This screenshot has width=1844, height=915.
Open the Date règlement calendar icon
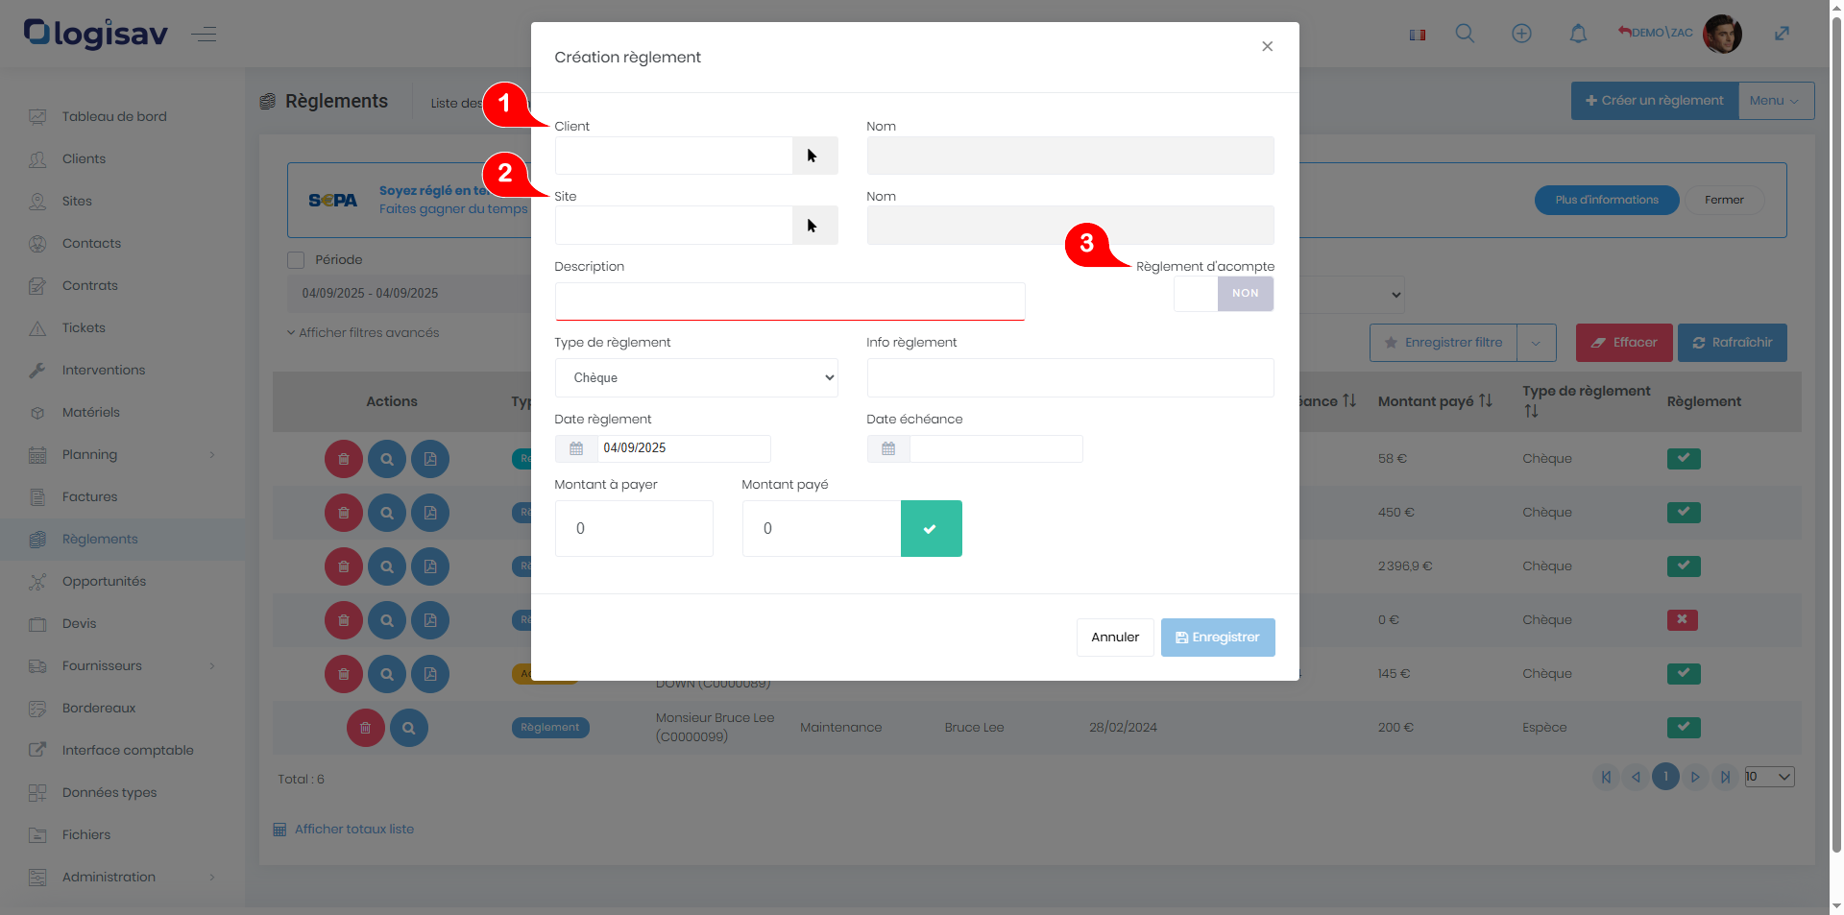(x=576, y=448)
